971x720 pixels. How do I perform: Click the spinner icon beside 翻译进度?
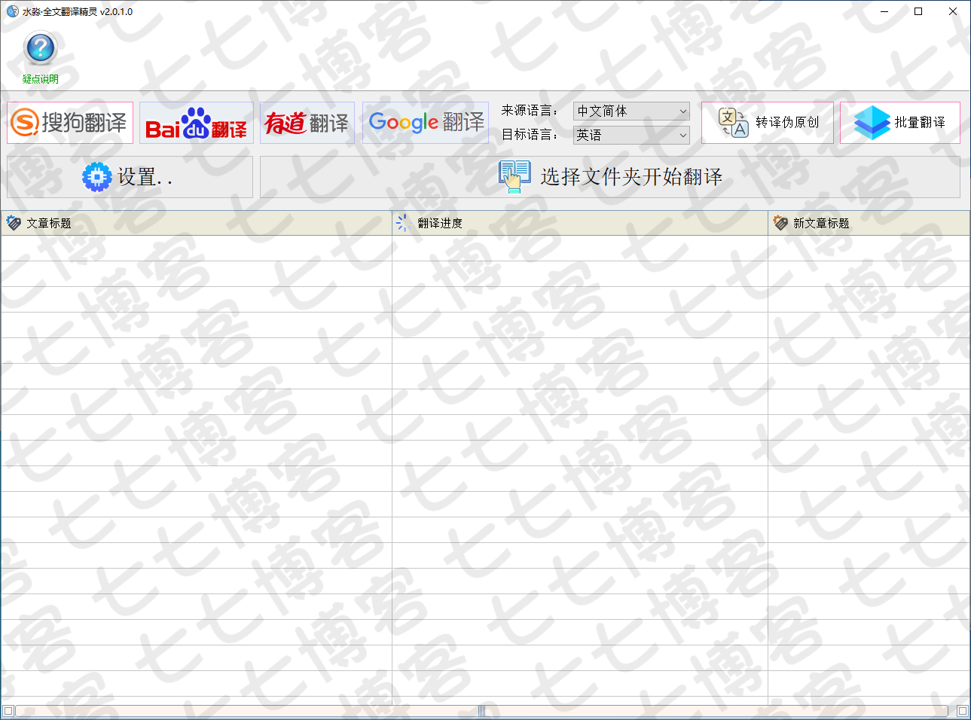(405, 223)
